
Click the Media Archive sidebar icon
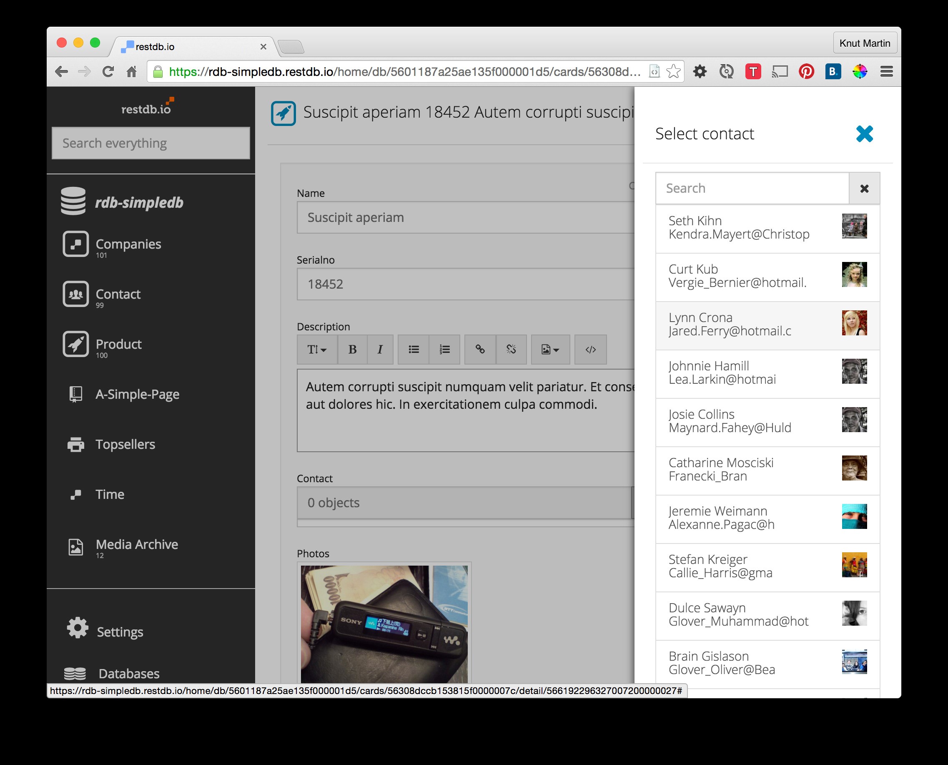coord(76,546)
